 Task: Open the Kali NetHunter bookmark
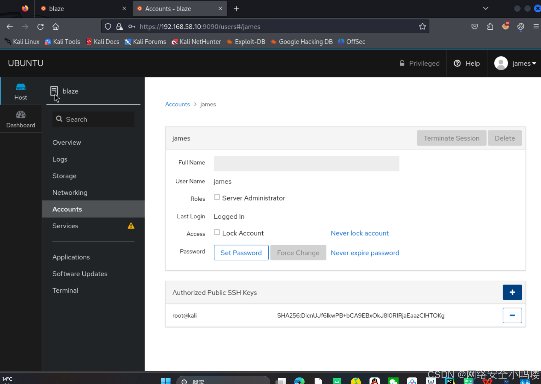(196, 42)
